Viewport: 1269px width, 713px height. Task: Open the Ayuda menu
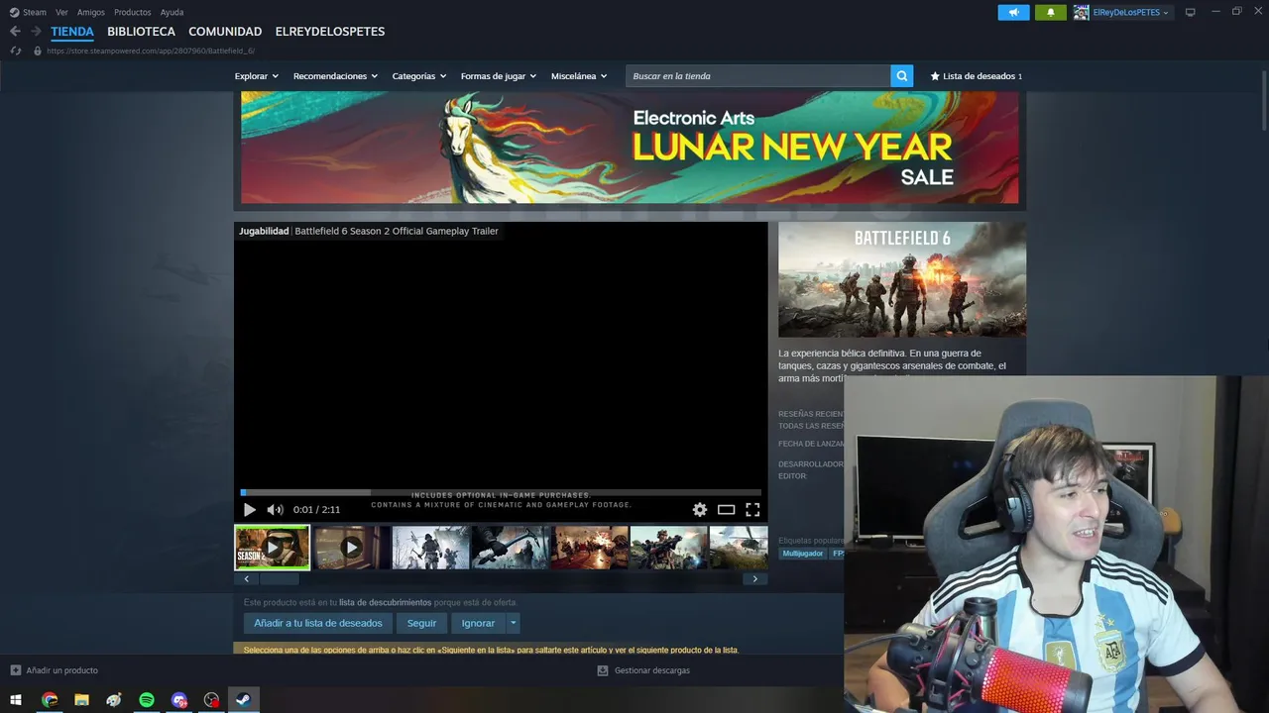[x=172, y=12]
